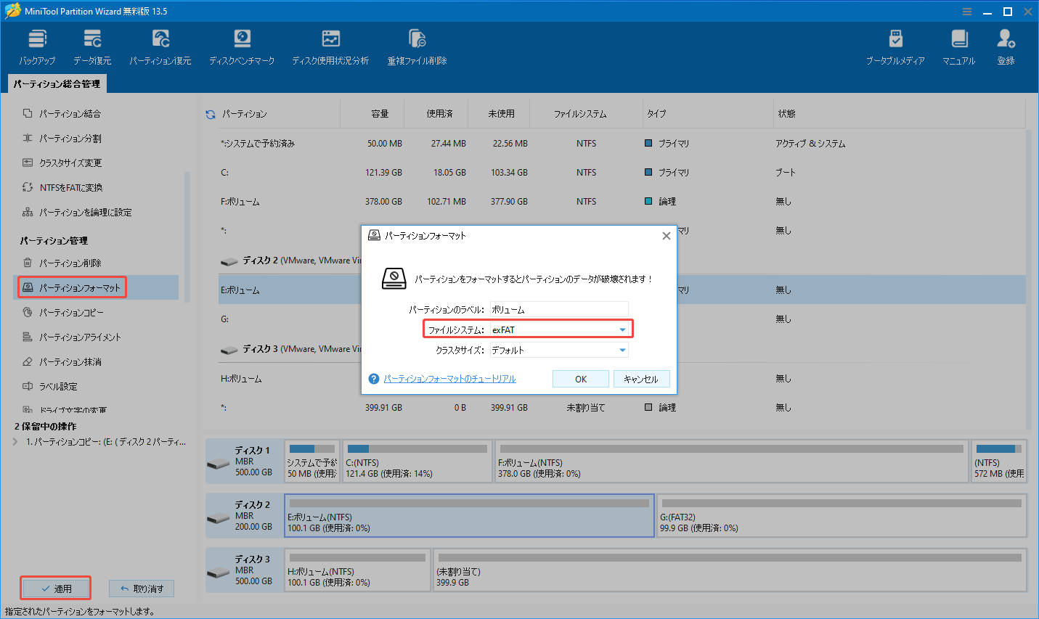The width and height of the screenshot is (1039, 619).
Task: Open ディスク使用状況分析 (Disk Usage Analysis)
Action: coord(330,45)
